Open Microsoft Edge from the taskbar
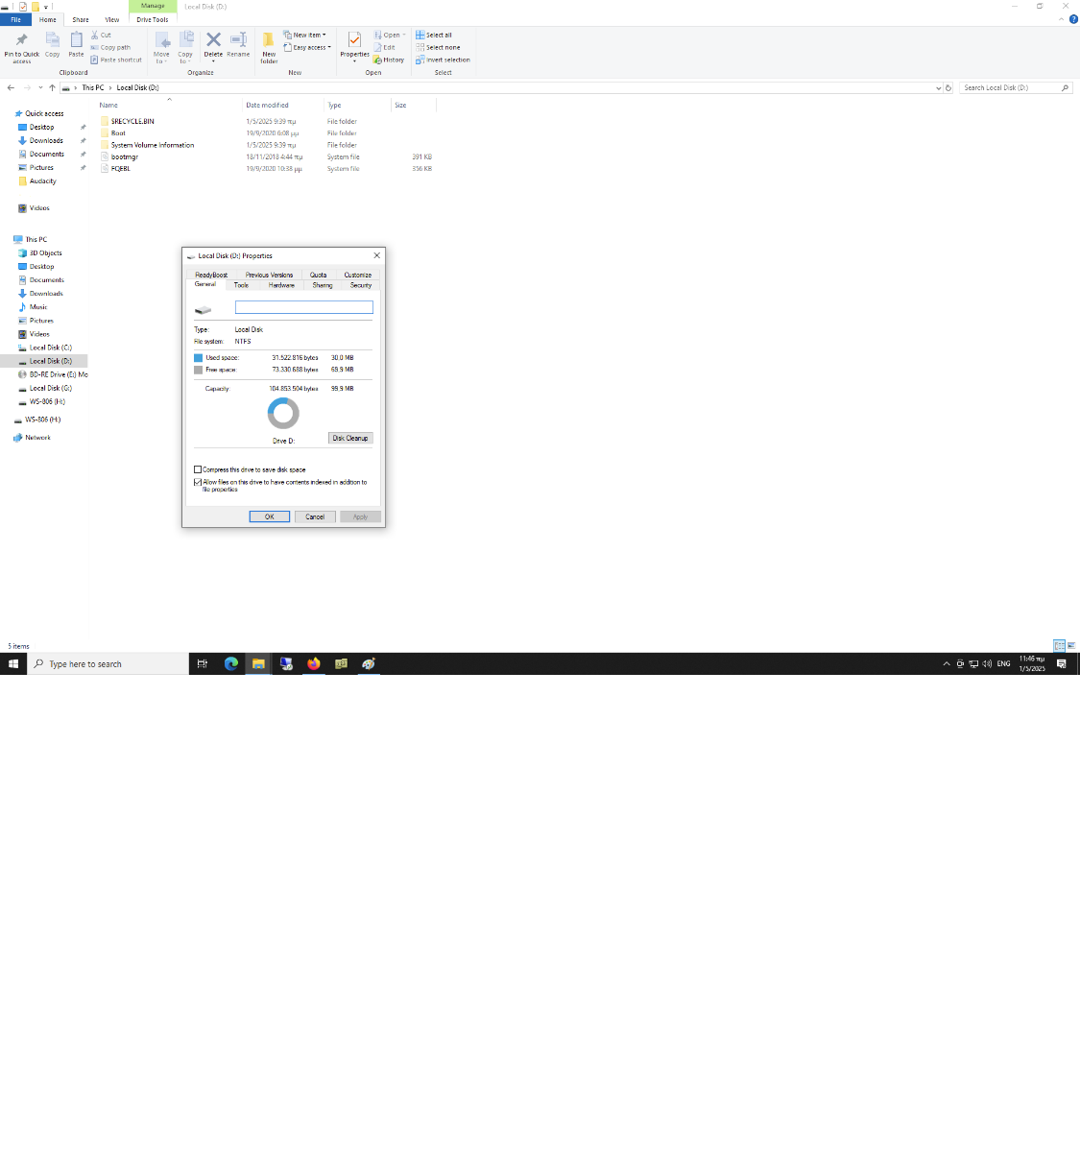 (231, 663)
